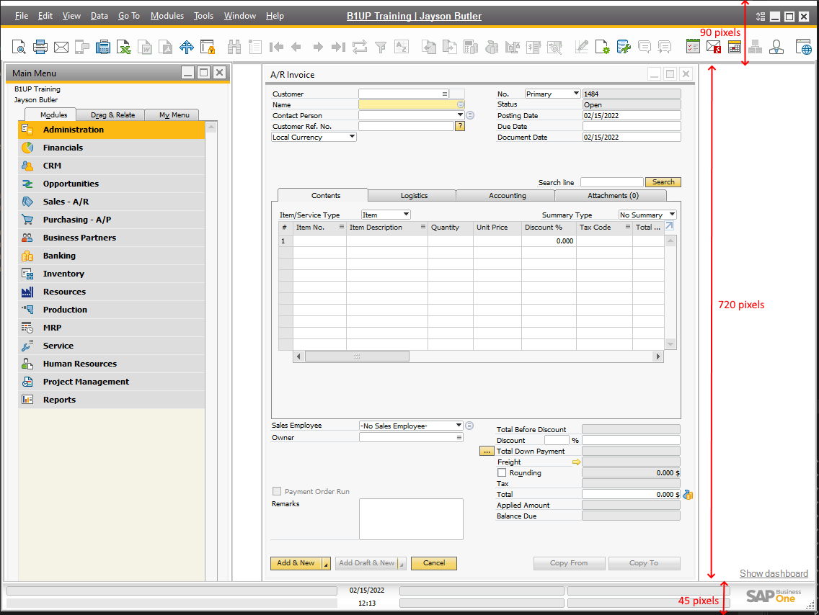Open the File menu
This screenshot has width=819, height=615.
[x=22, y=16]
